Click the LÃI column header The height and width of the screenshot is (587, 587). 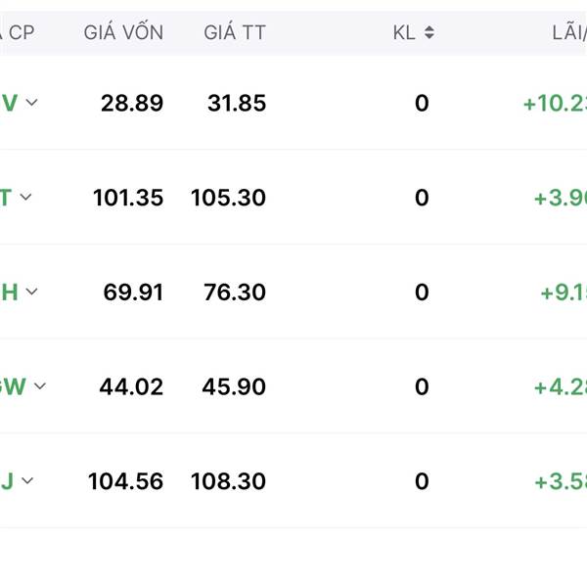click(x=569, y=33)
